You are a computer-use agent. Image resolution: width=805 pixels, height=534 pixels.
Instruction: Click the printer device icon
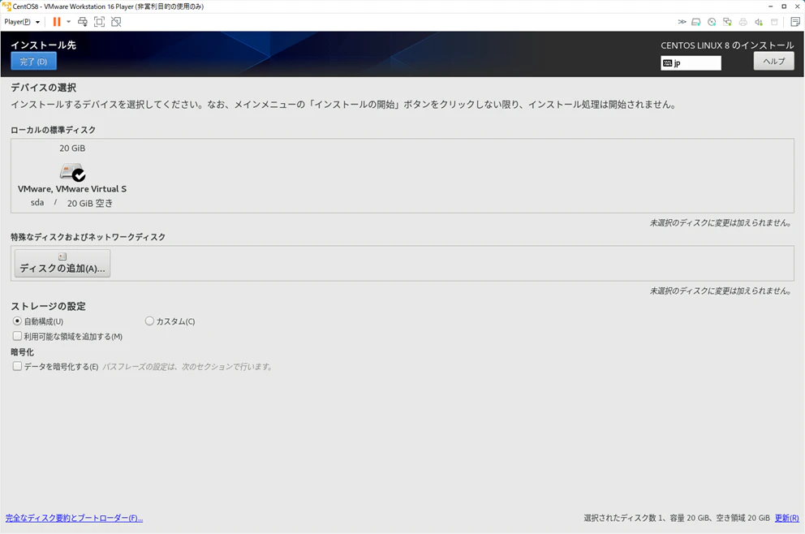click(x=743, y=22)
